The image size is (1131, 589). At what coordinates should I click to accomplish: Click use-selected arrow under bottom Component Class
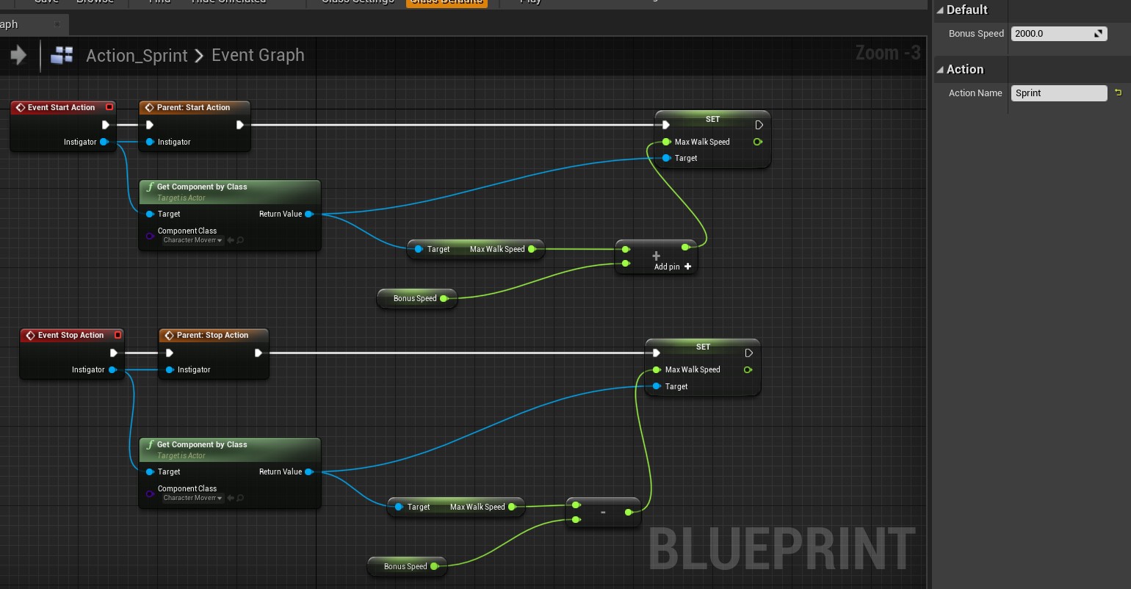(x=231, y=498)
